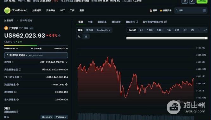Open 歷史資料 external link tab
This screenshot has height=120, width=211.
[132, 22]
